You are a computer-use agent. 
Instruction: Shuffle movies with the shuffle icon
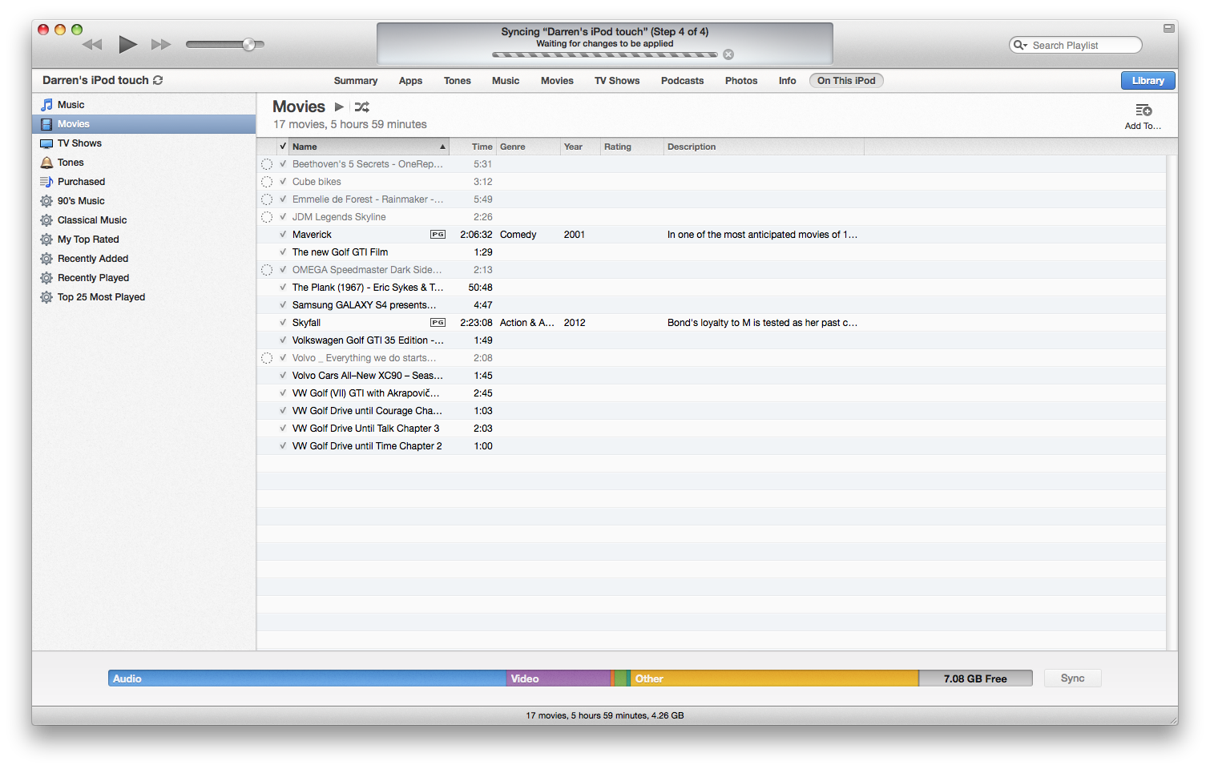pyautogui.click(x=362, y=107)
